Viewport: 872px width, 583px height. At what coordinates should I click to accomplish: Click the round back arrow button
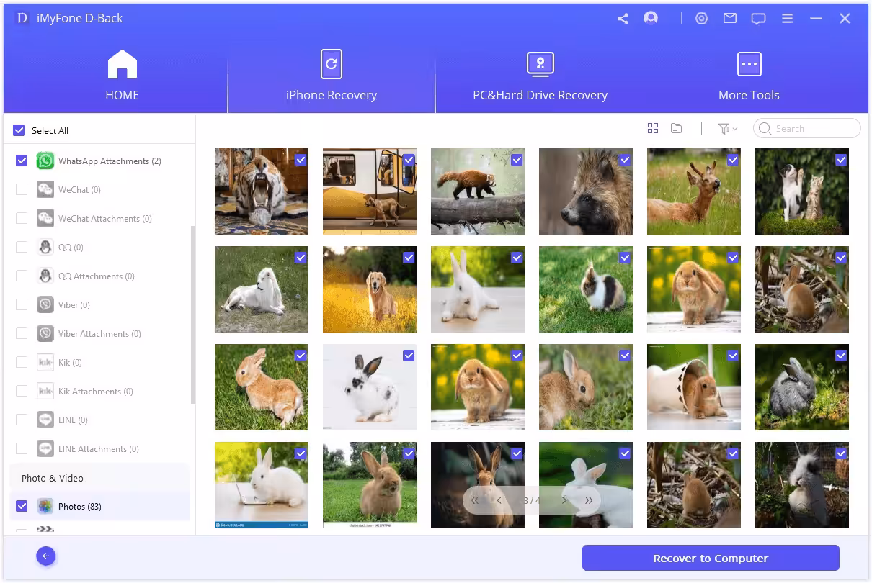point(46,556)
